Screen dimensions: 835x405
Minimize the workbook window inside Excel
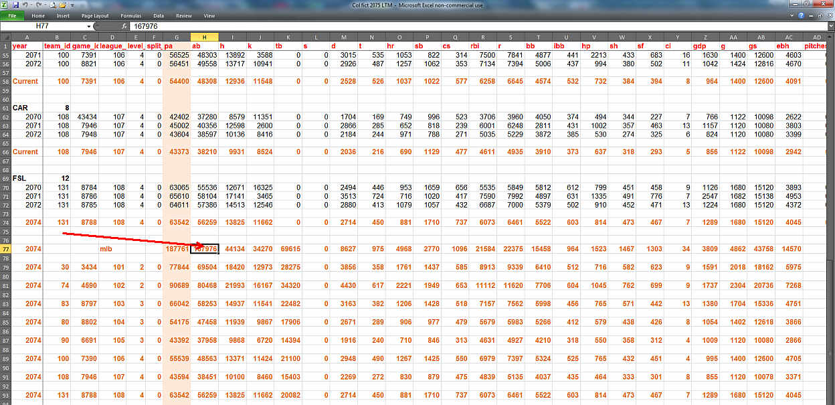pyautogui.click(x=811, y=16)
